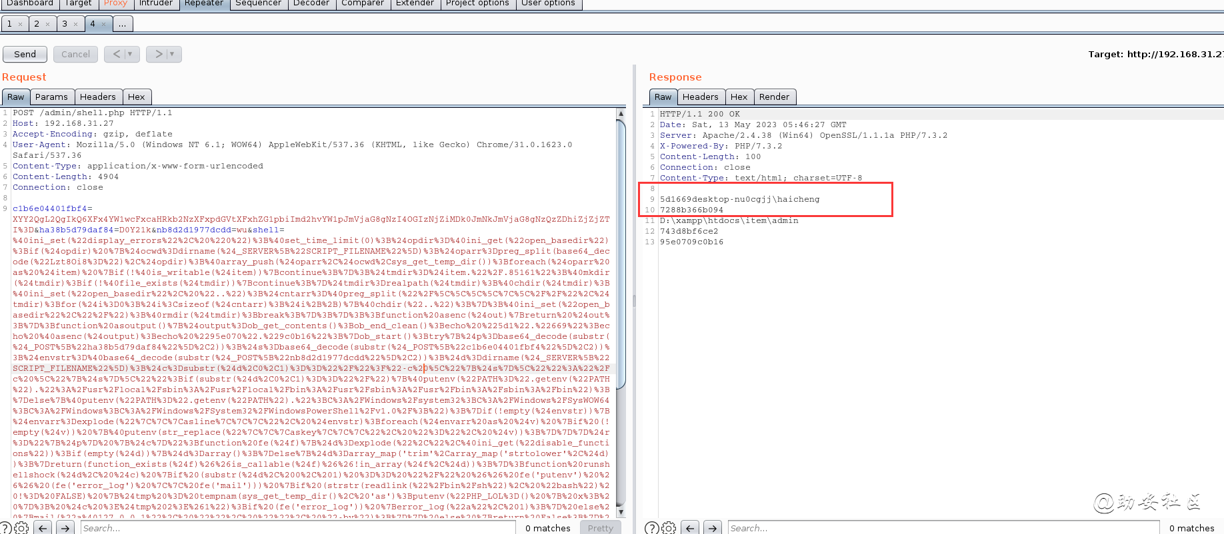
Task: Show request Headers view
Action: click(97, 97)
